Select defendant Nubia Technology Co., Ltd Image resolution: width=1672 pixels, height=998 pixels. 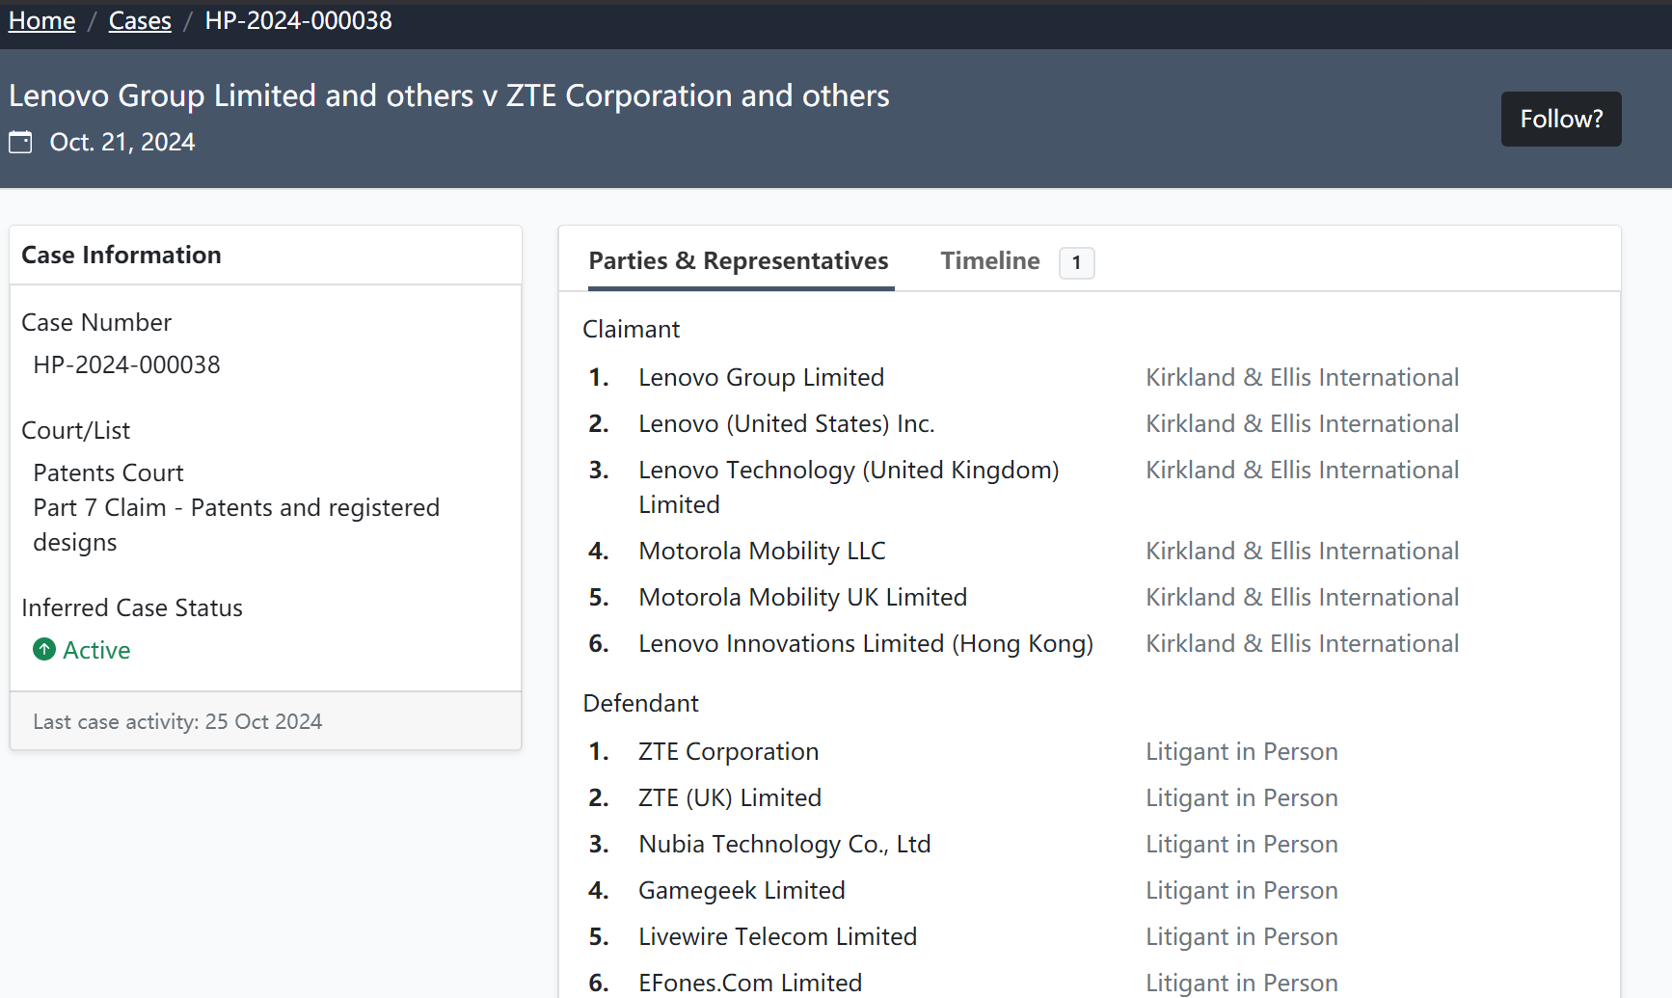(x=784, y=844)
